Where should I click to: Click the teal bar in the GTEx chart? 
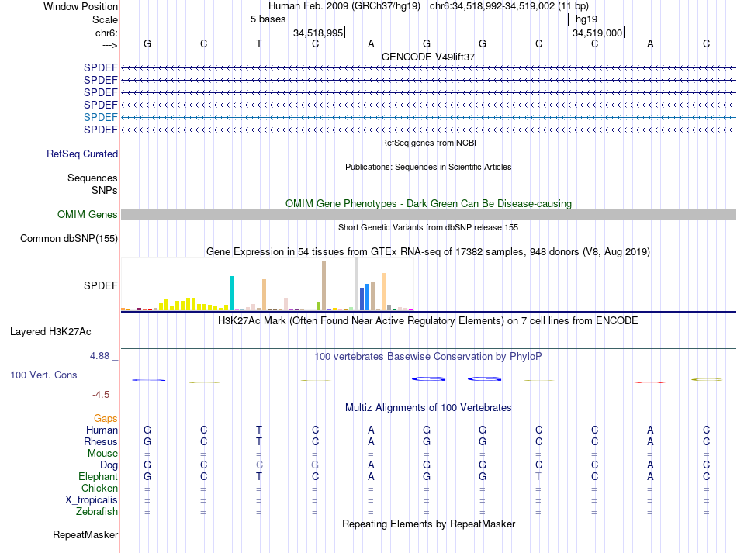(231, 293)
